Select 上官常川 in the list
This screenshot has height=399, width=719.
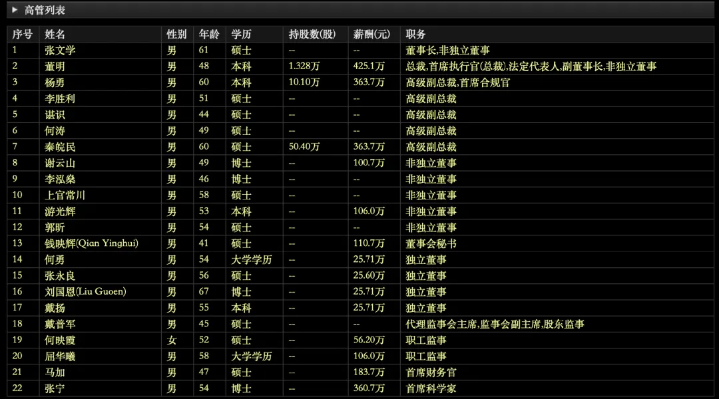[x=65, y=195]
